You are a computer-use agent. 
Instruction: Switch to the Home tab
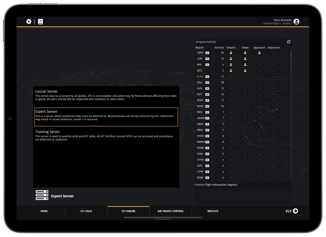point(44,211)
